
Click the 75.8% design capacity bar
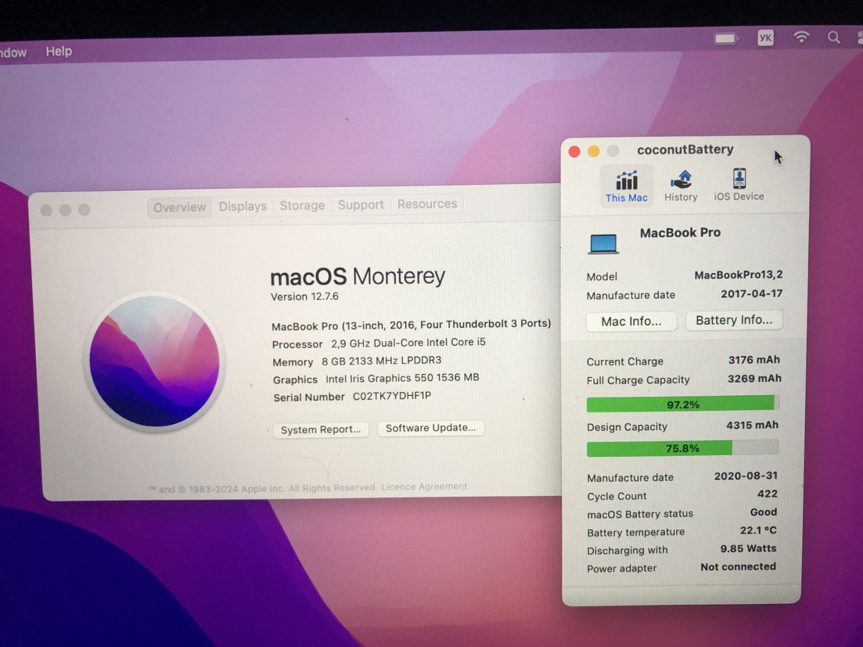point(683,448)
